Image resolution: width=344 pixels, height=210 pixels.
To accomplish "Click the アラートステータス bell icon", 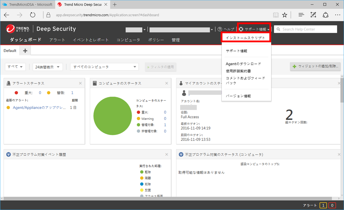I will 8,83.
